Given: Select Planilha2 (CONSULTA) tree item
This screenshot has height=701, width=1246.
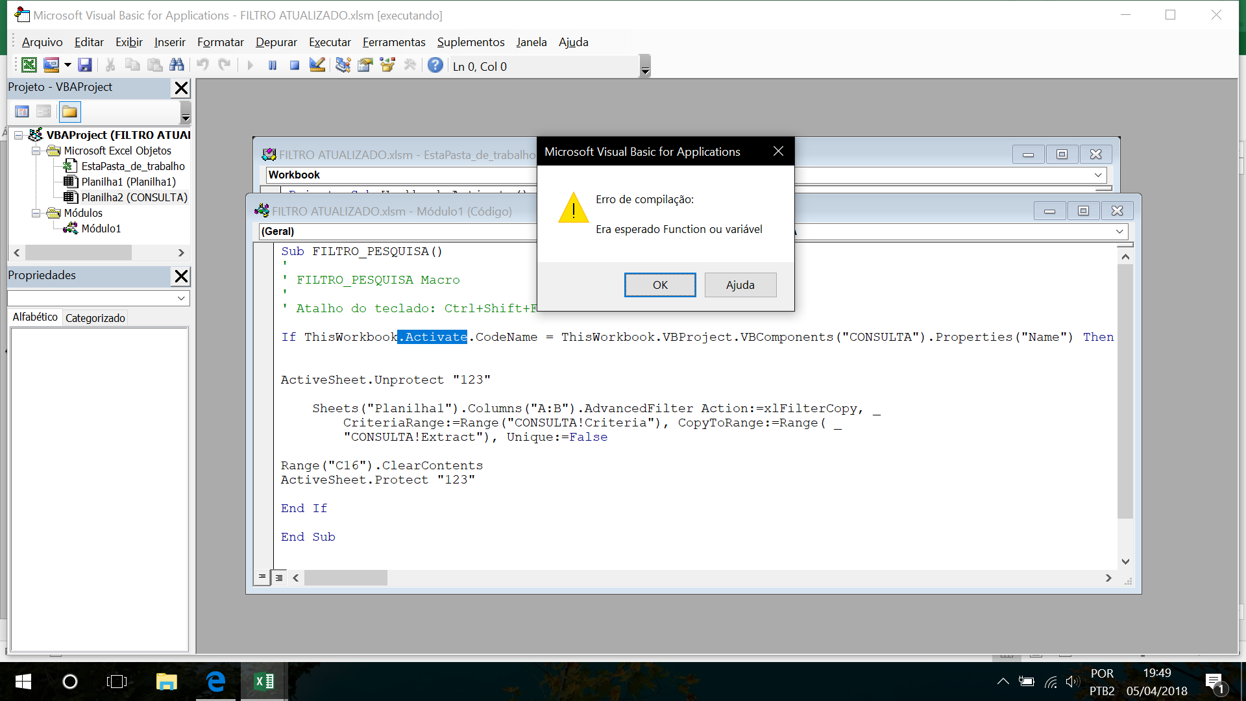Looking at the screenshot, I should 134,197.
